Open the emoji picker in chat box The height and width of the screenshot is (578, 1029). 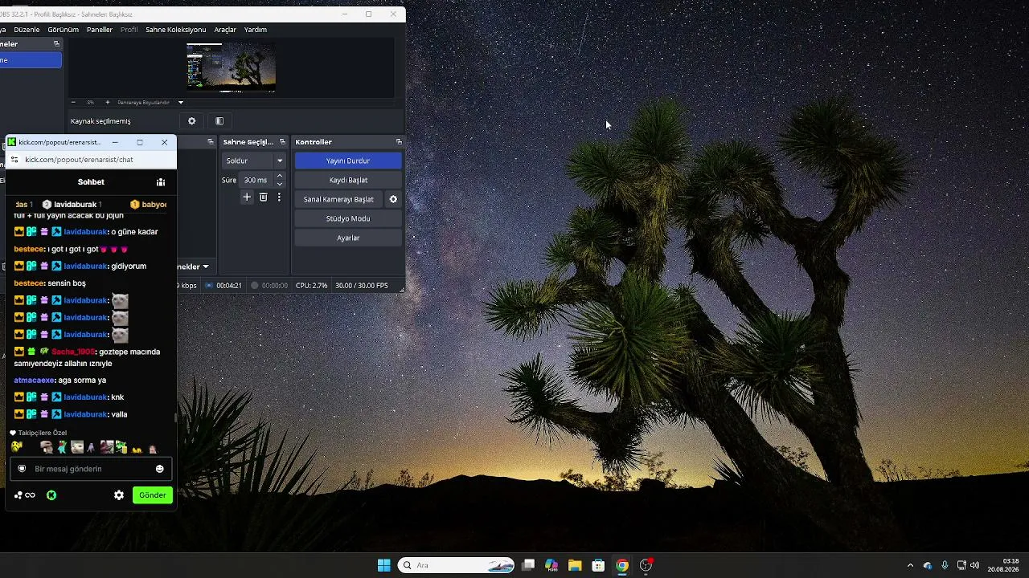[159, 469]
